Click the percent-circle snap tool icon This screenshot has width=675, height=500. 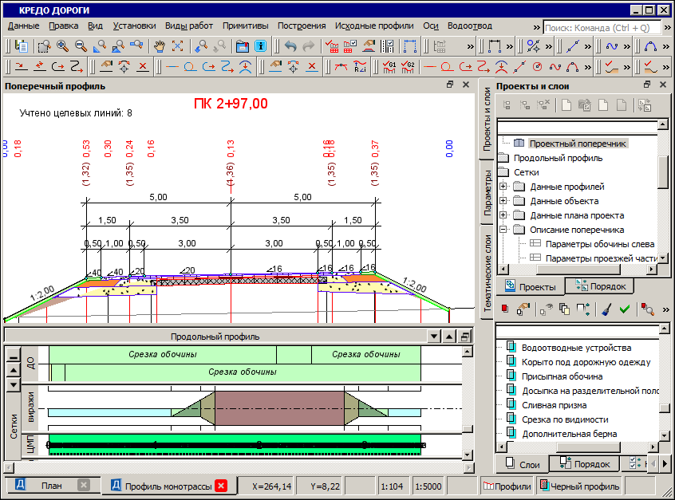click(x=533, y=46)
